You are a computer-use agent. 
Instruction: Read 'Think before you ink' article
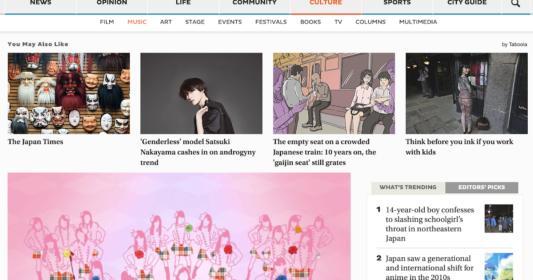click(459, 147)
